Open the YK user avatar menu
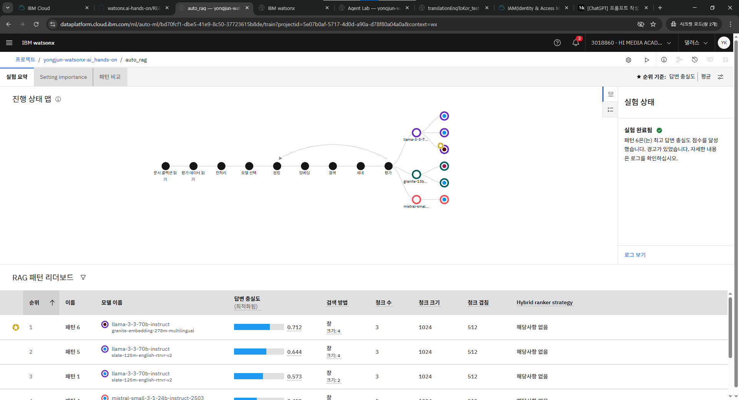The width and height of the screenshot is (739, 400). pyautogui.click(x=724, y=43)
